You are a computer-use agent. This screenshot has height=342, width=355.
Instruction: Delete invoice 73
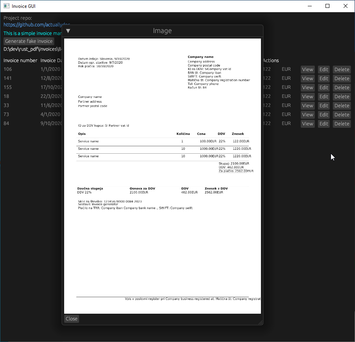[342, 115]
